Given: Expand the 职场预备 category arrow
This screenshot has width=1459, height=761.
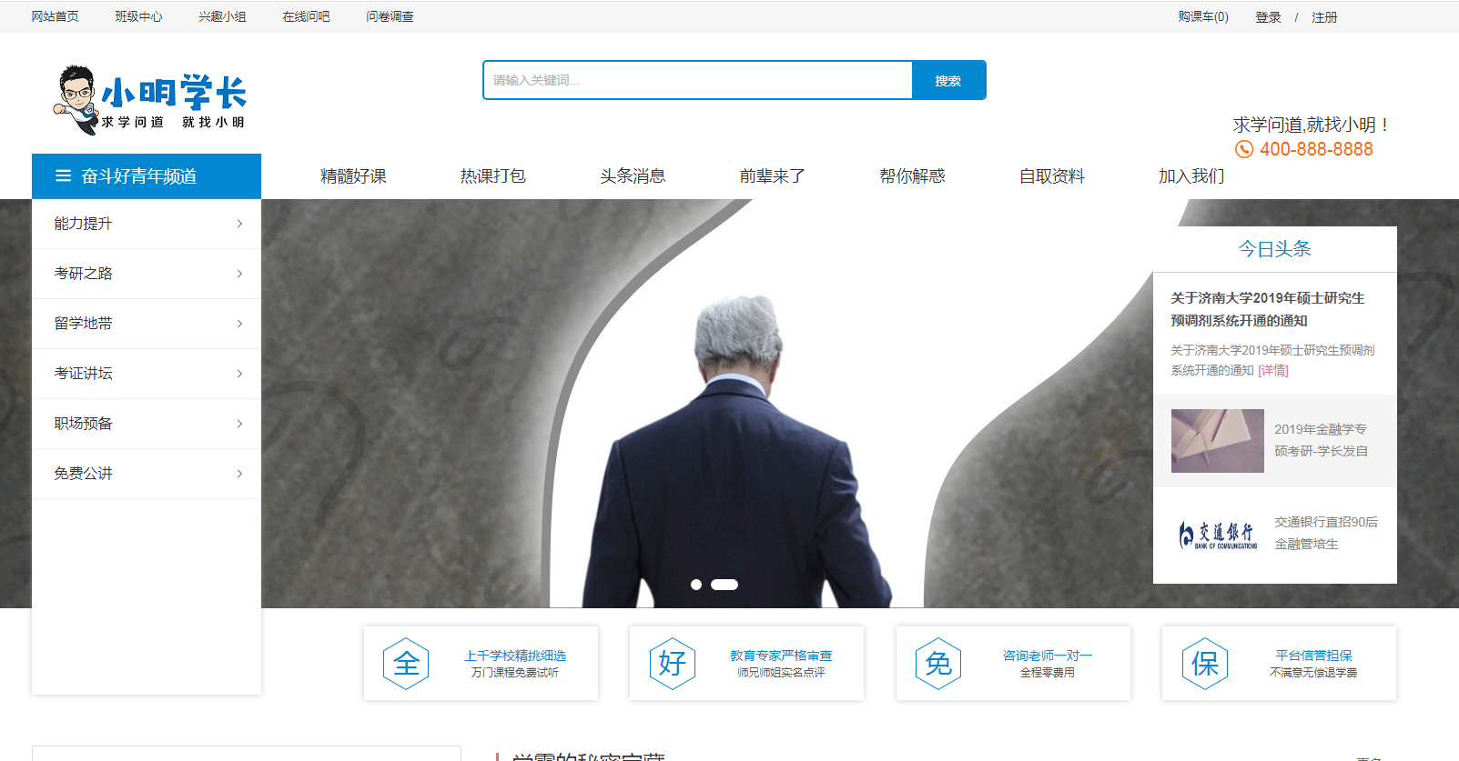Looking at the screenshot, I should [239, 424].
